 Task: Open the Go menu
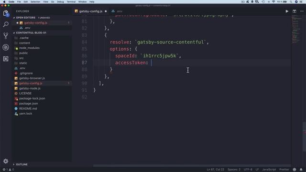click(53, 2)
